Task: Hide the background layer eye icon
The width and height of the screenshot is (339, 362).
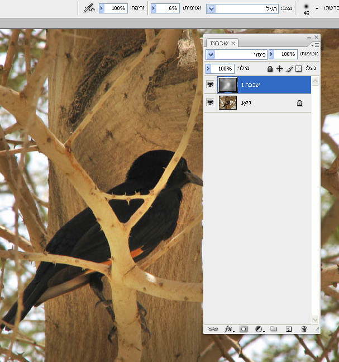Action: coord(210,102)
